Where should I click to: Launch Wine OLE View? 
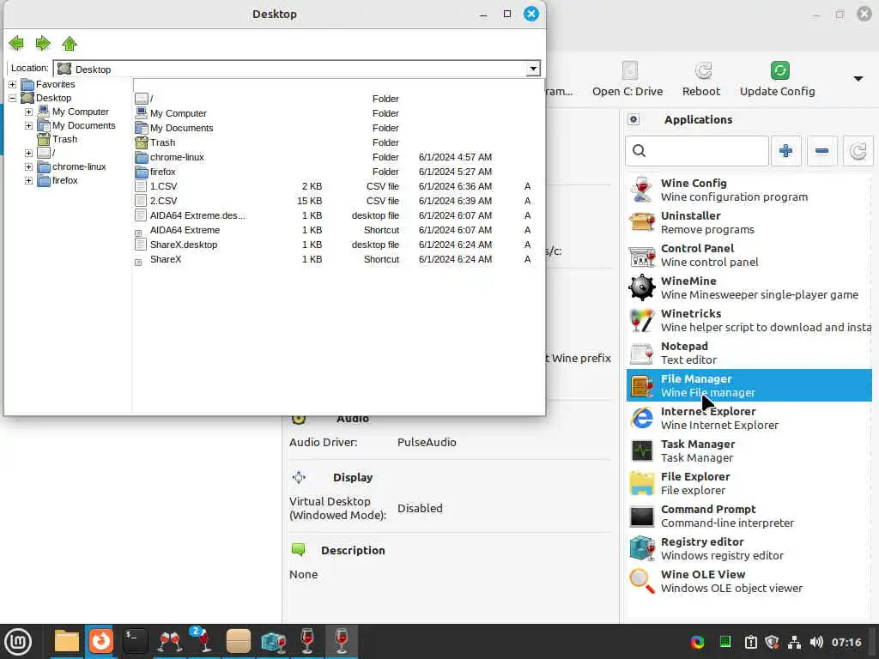749,581
